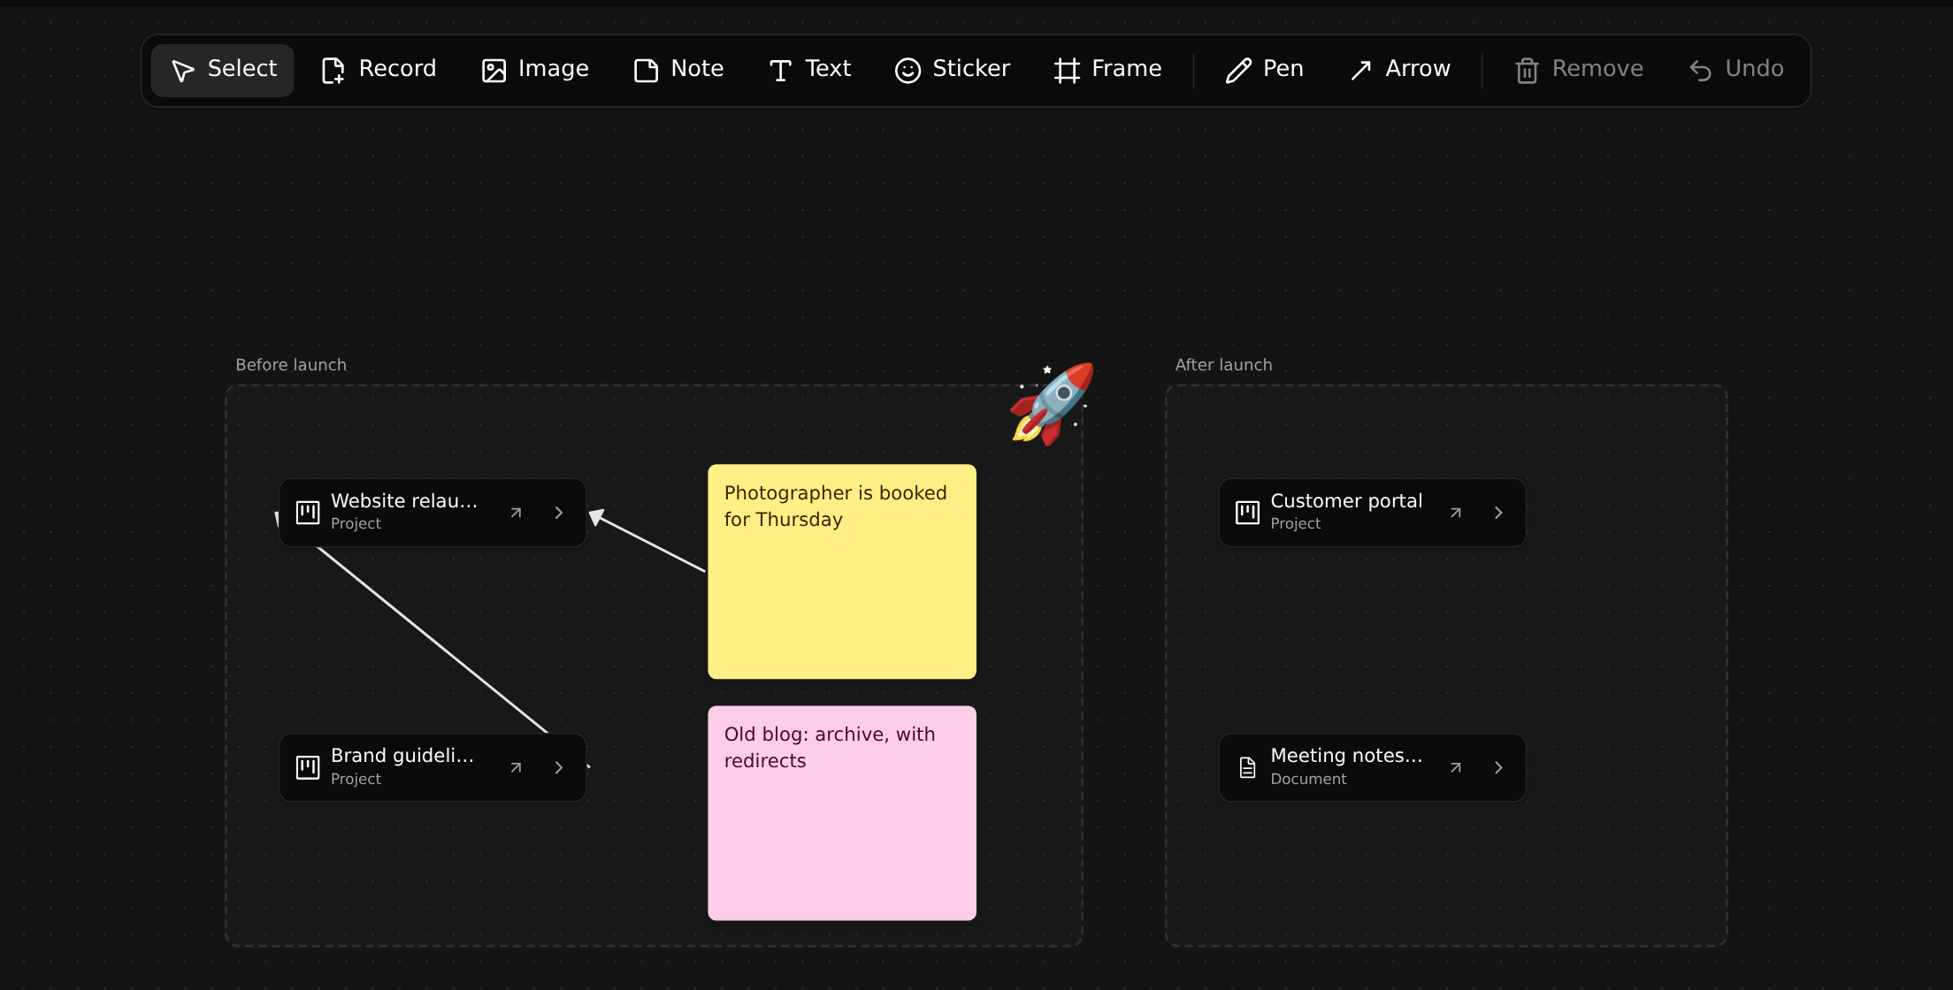The width and height of the screenshot is (1953, 990).
Task: Select the Text tool
Action: click(809, 70)
